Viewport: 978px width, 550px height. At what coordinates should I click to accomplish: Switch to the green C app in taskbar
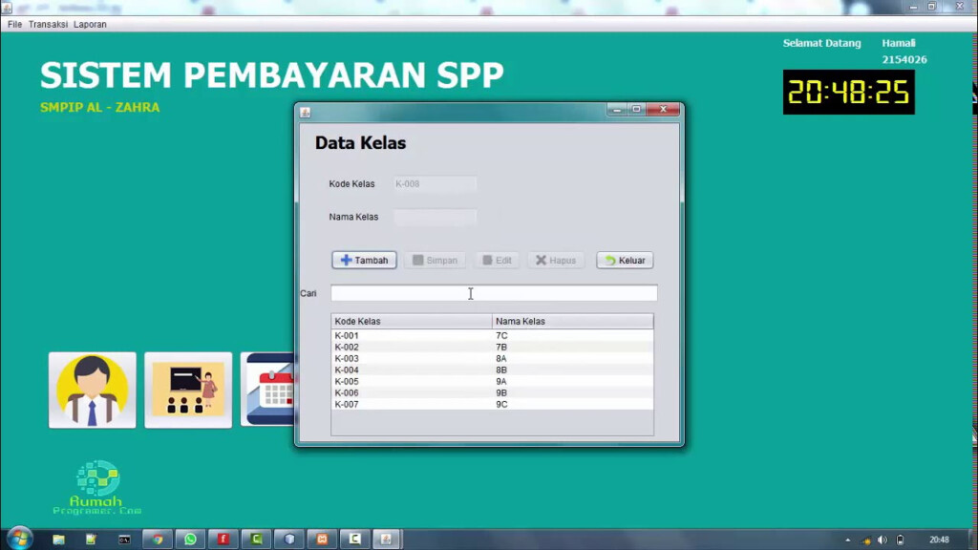(x=256, y=539)
